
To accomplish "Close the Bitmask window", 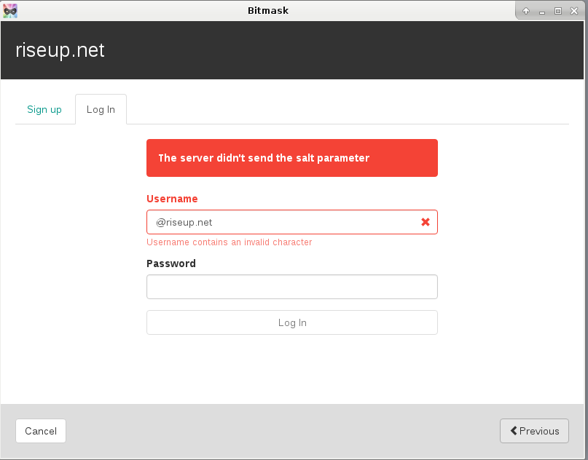I will coord(574,11).
